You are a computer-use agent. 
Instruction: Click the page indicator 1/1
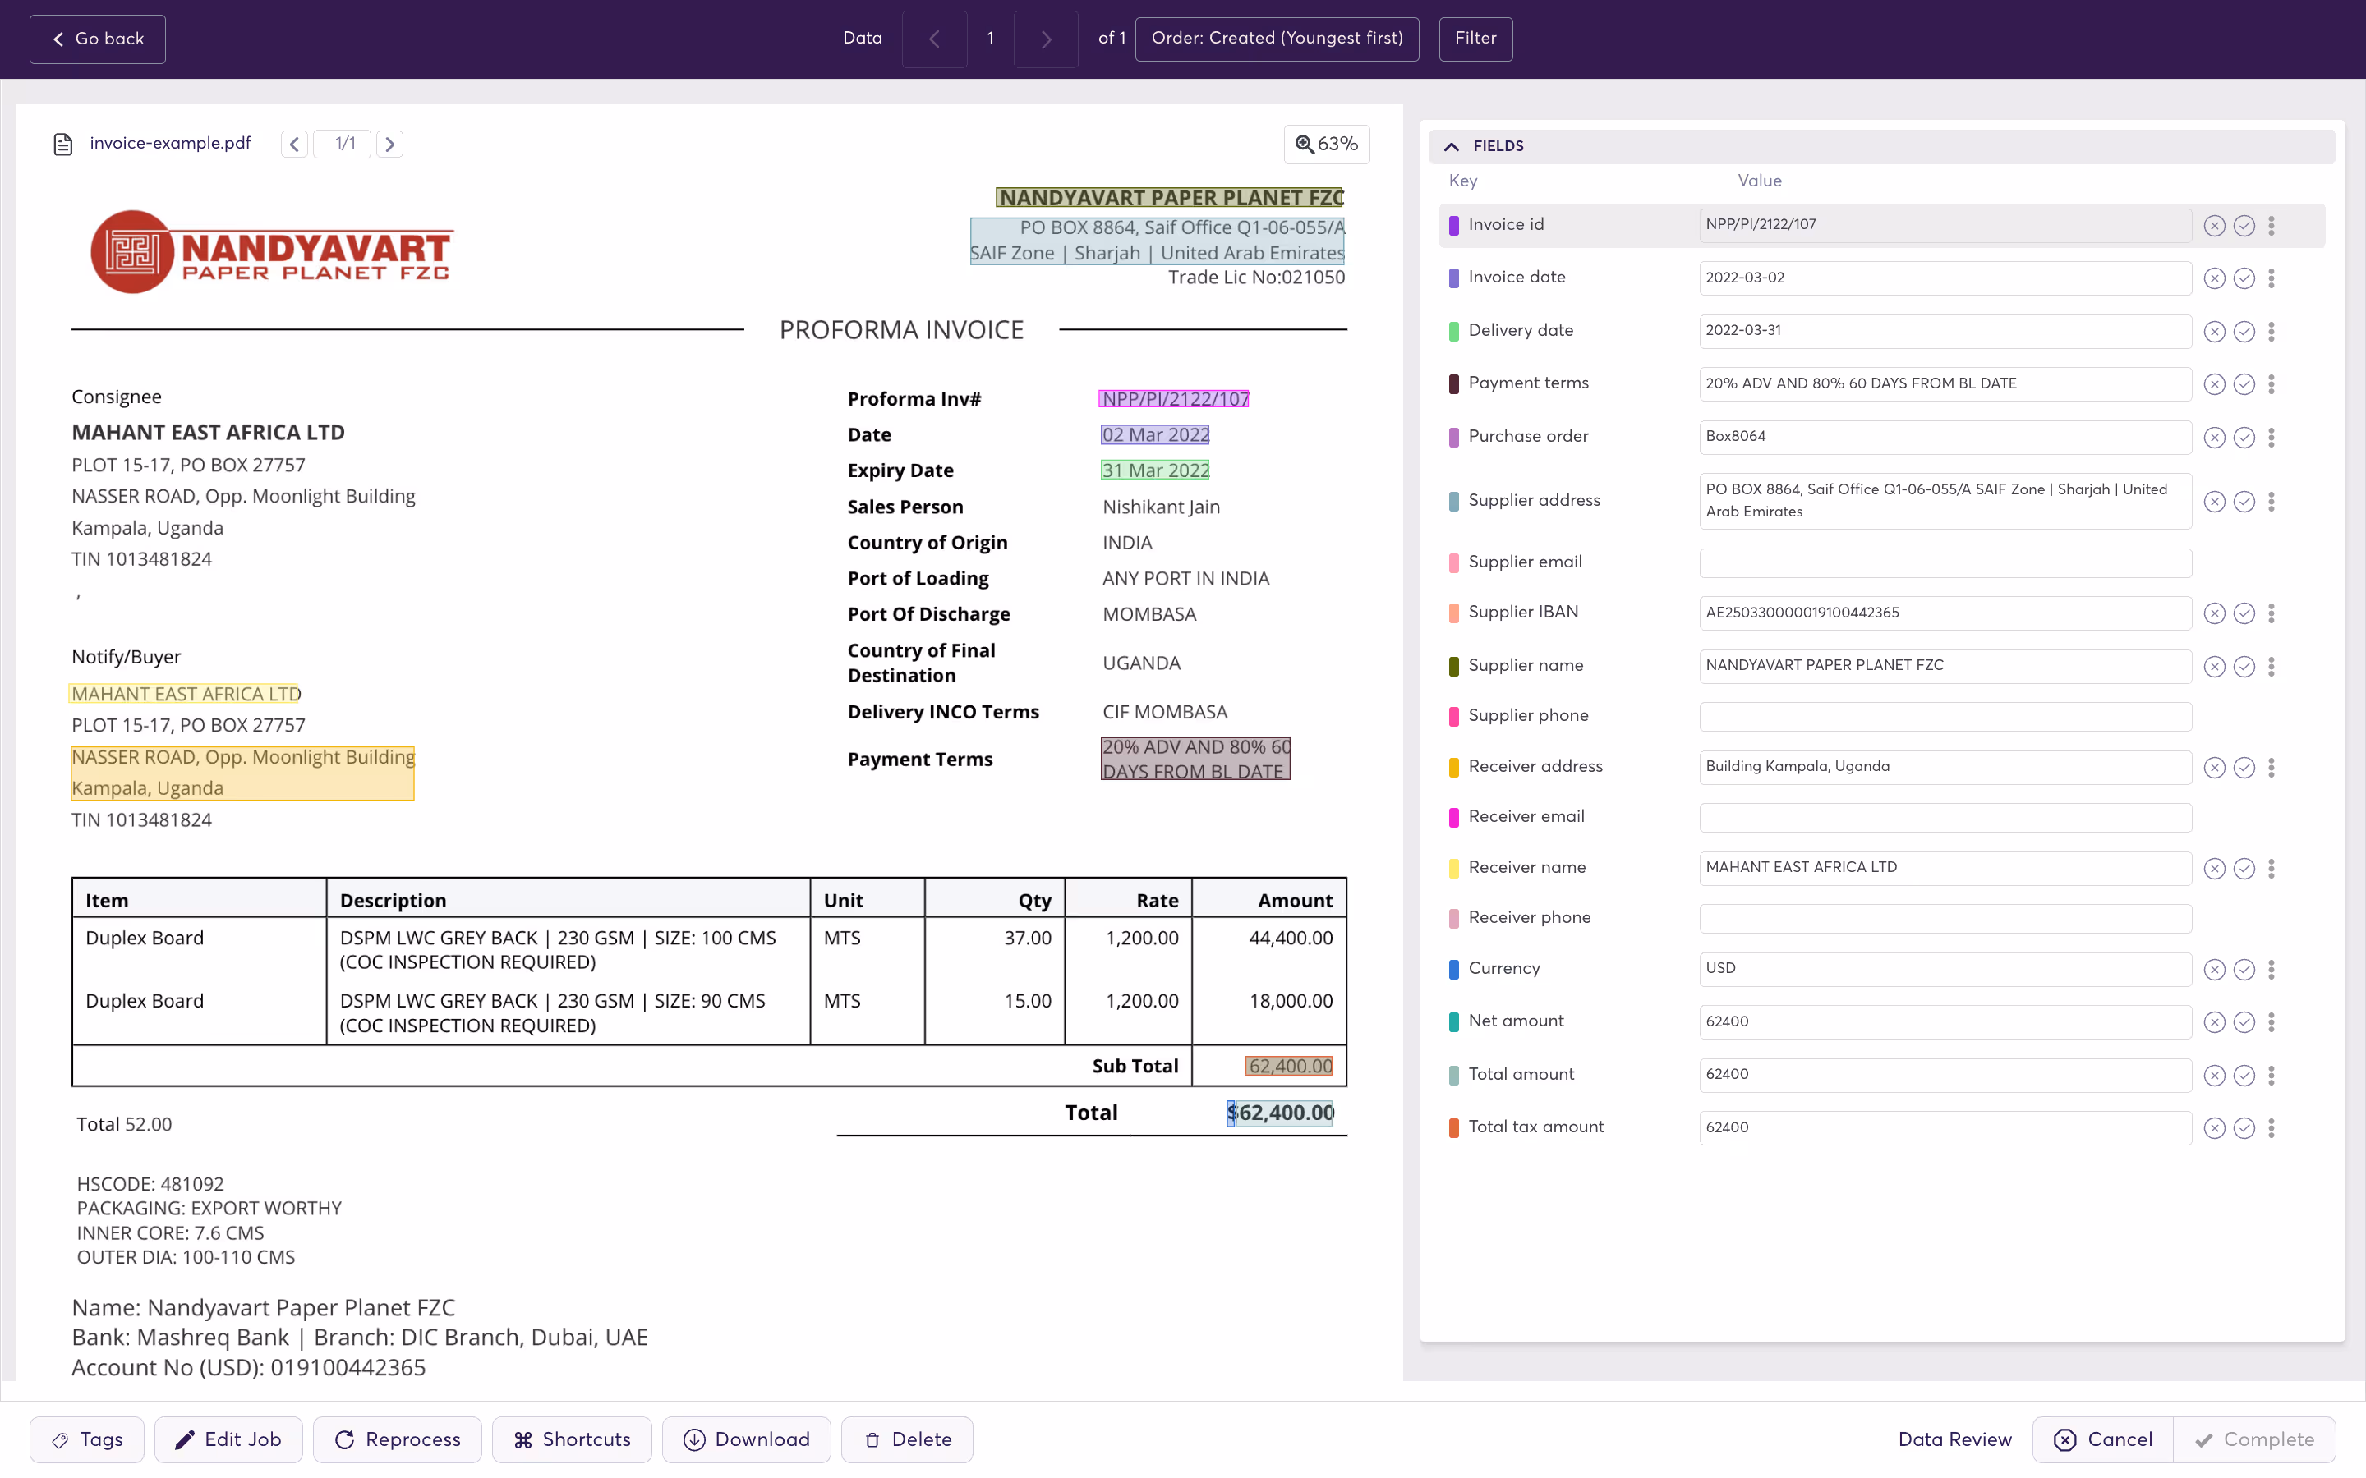point(344,144)
